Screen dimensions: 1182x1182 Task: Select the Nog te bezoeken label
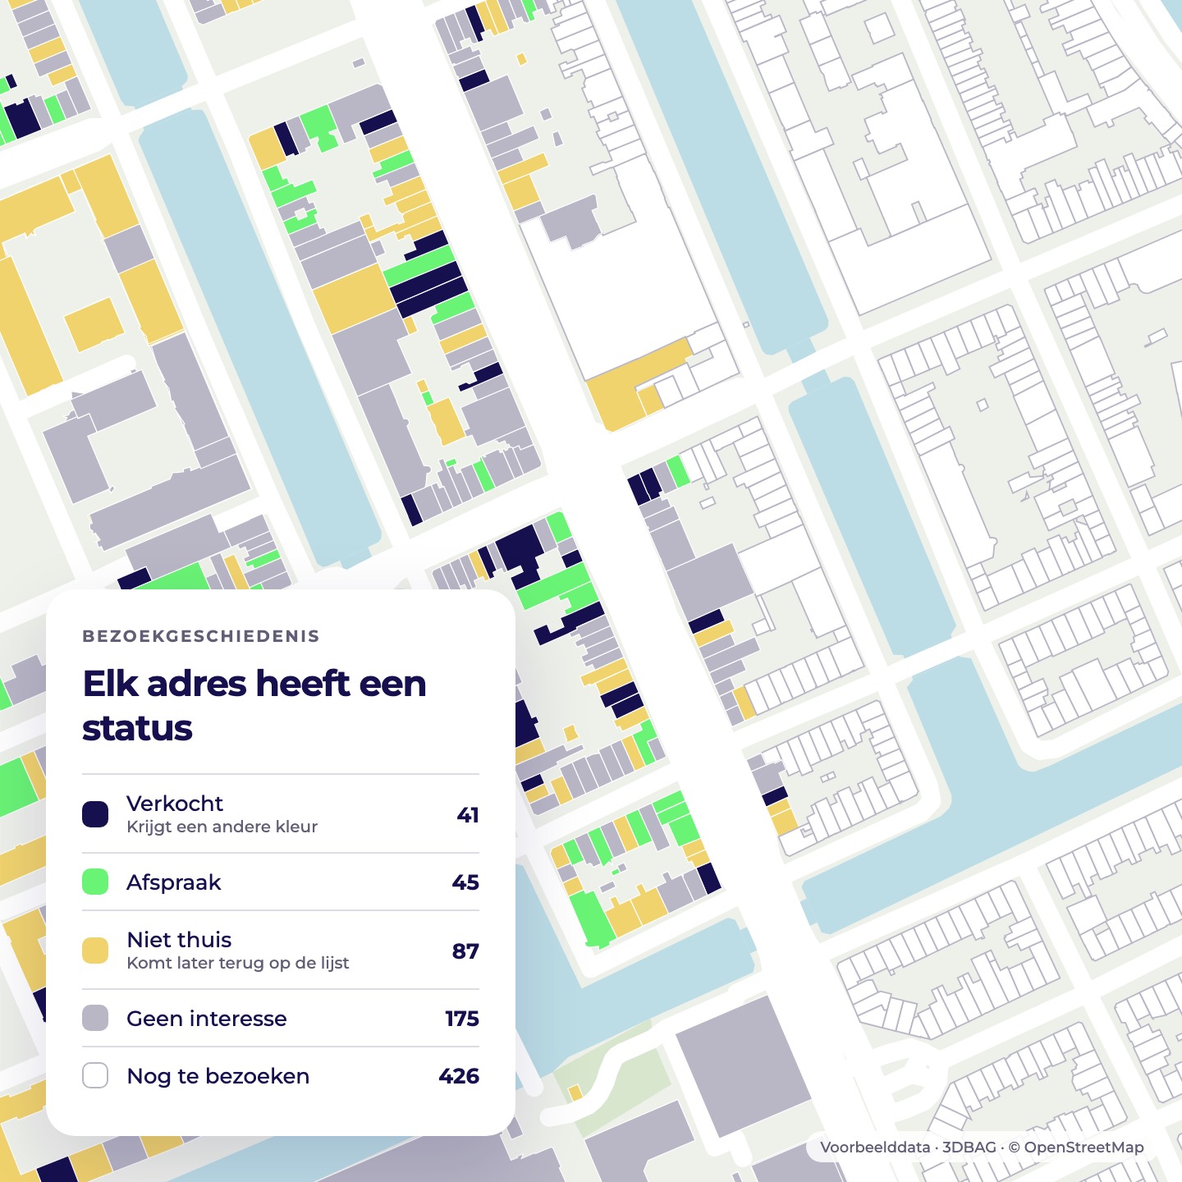218,1076
